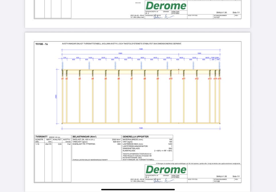The width and height of the screenshot is (276, 192).
Task: Tap the 1900 dimension value
Action: pyautogui.click(x=199, y=53)
